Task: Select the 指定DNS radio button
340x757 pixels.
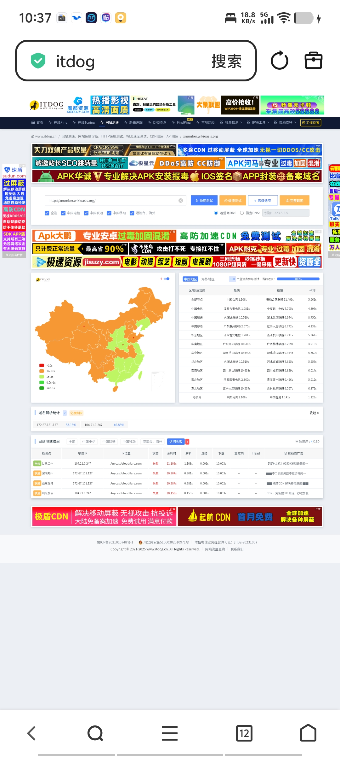Action: coord(242,213)
